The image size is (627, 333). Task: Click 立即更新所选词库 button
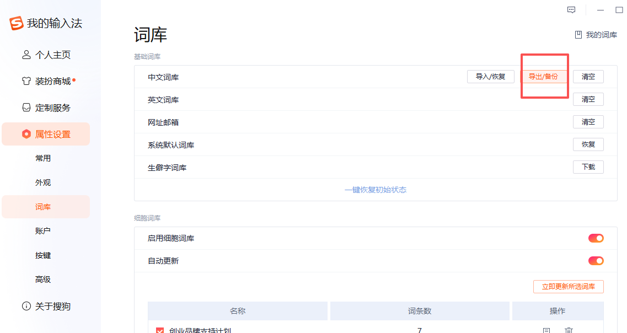tap(568, 287)
